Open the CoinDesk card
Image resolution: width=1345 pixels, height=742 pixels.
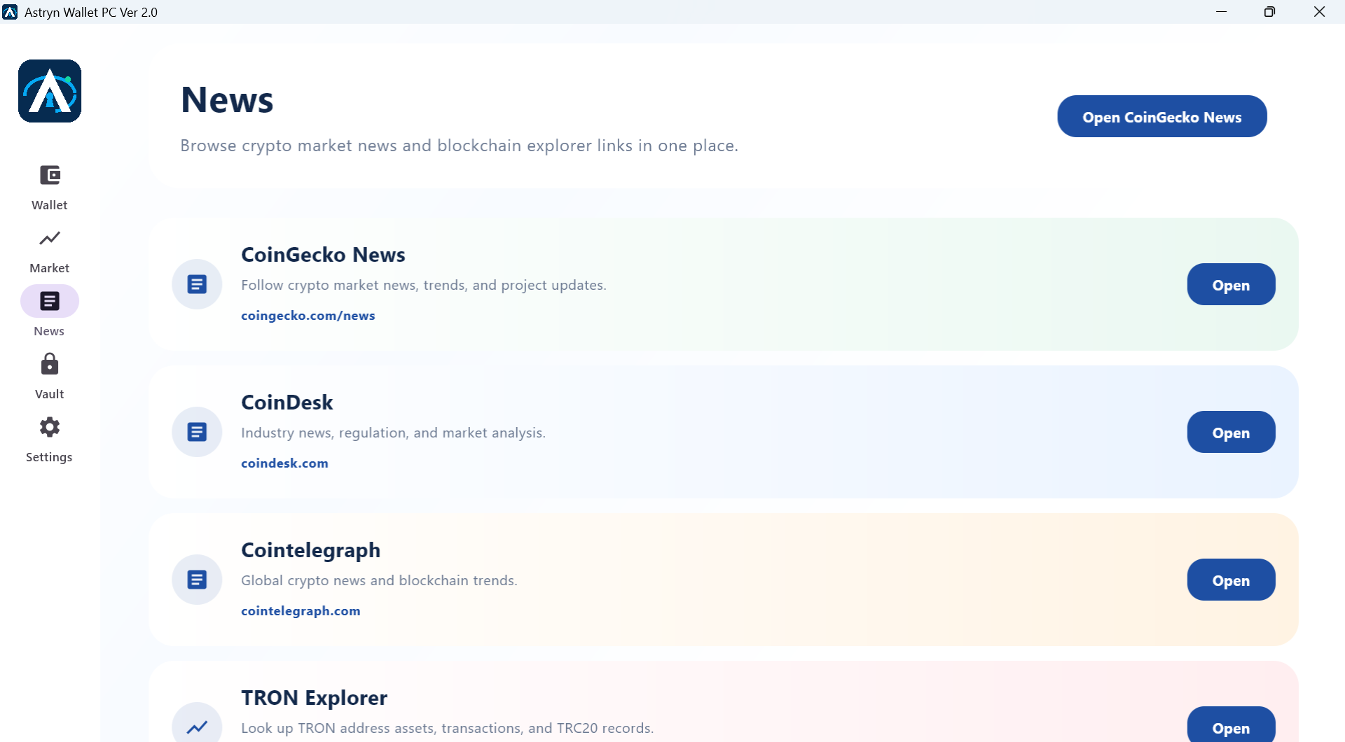click(x=1231, y=432)
